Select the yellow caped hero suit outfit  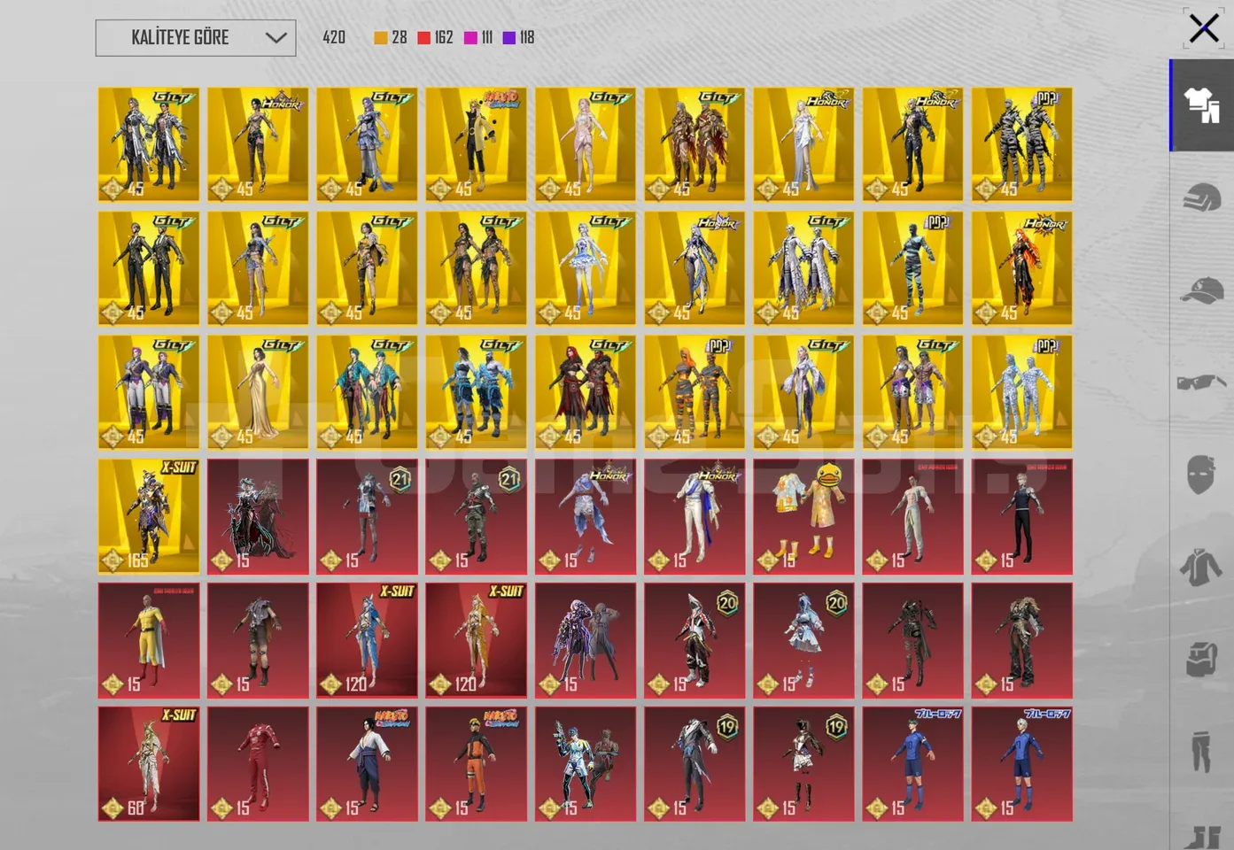149,640
